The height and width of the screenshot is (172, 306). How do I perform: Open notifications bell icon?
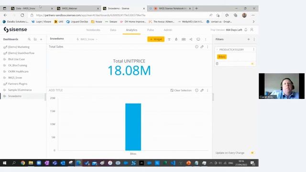[246, 30]
